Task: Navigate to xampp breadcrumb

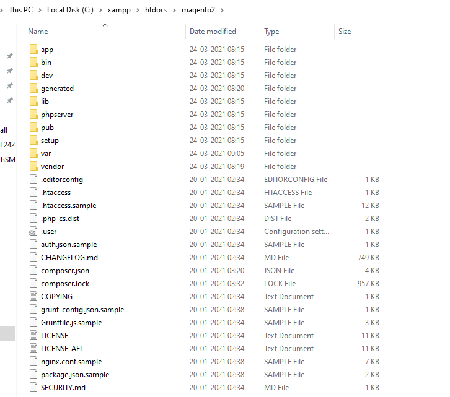Action: (x=119, y=10)
